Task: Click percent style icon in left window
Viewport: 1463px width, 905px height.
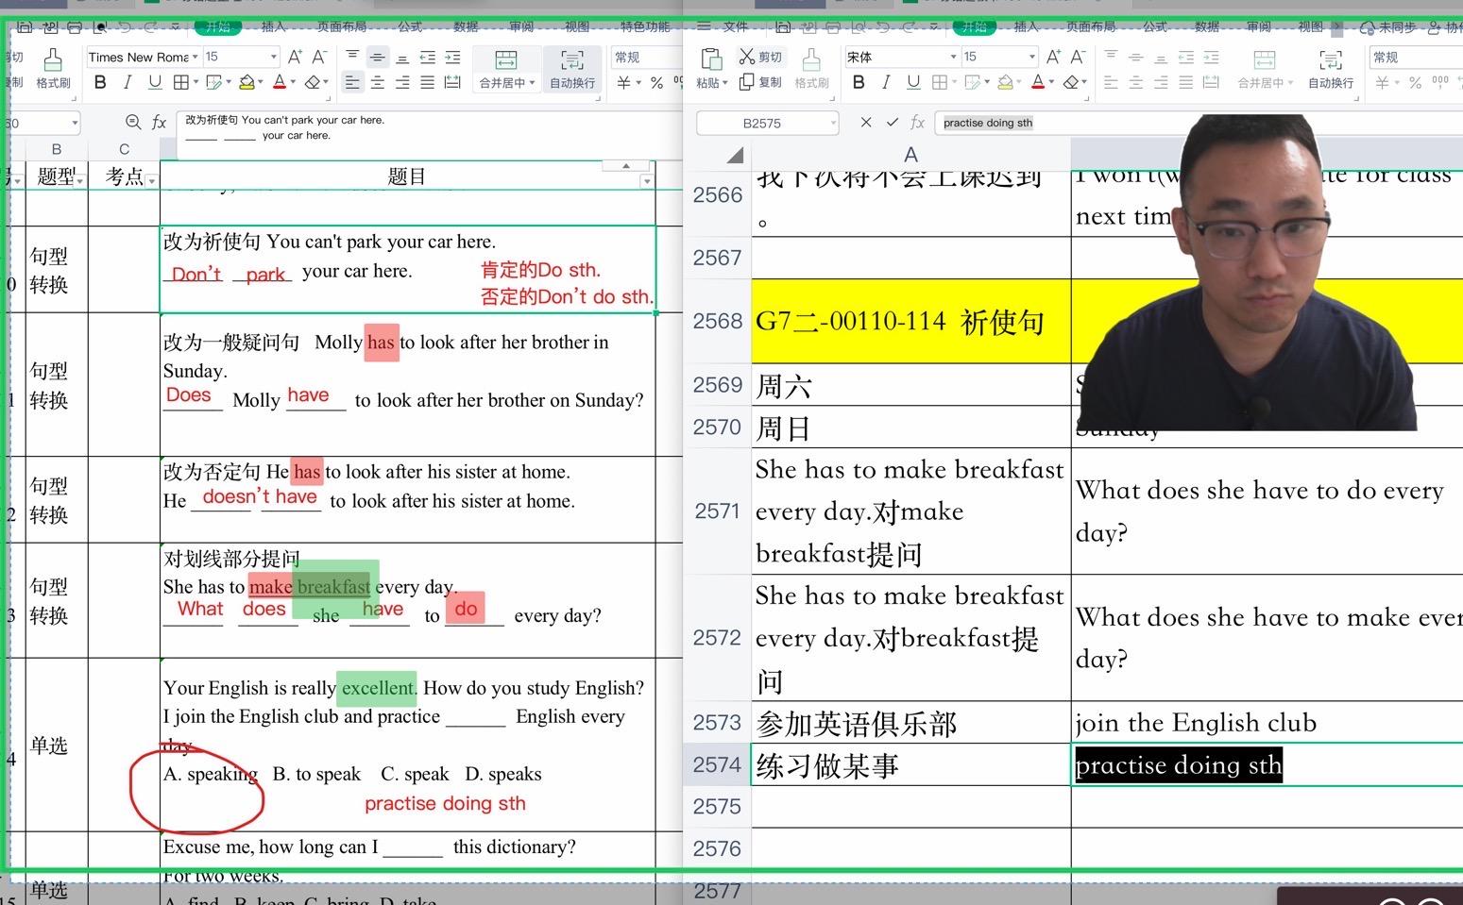Action: 656,83
